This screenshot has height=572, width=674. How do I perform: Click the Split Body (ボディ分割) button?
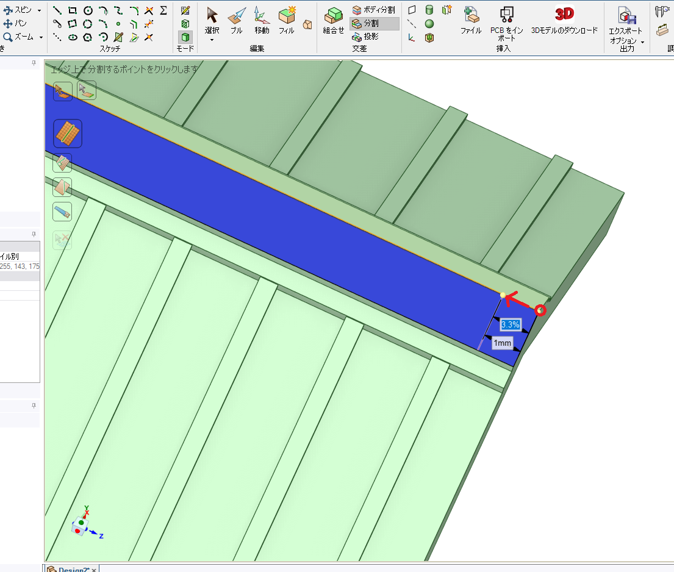click(x=374, y=10)
